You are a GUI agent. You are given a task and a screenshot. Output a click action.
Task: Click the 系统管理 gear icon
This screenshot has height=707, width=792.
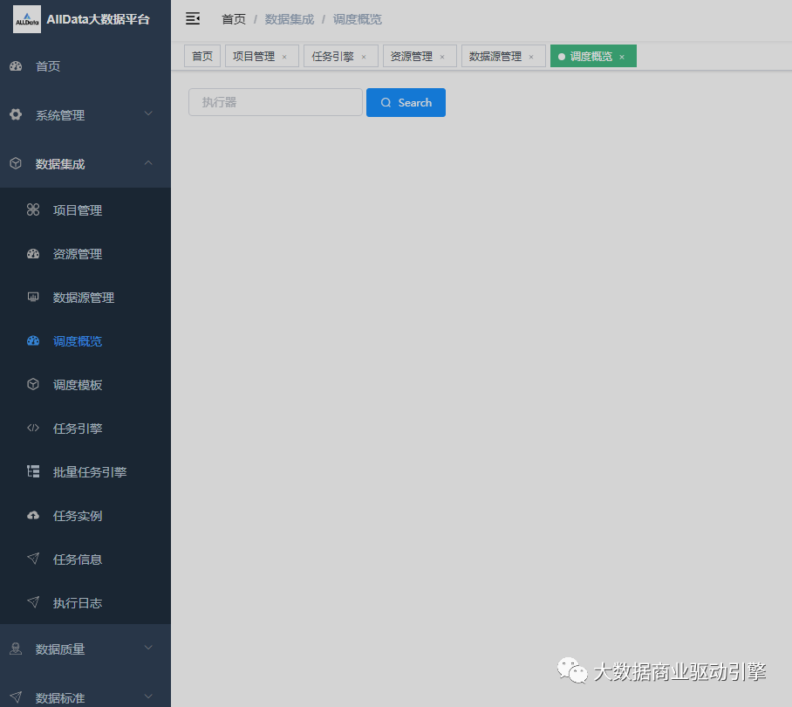pos(16,115)
